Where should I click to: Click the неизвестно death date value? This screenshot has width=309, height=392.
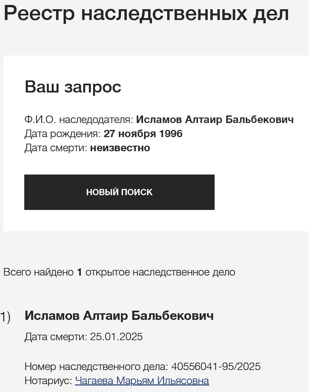120,148
